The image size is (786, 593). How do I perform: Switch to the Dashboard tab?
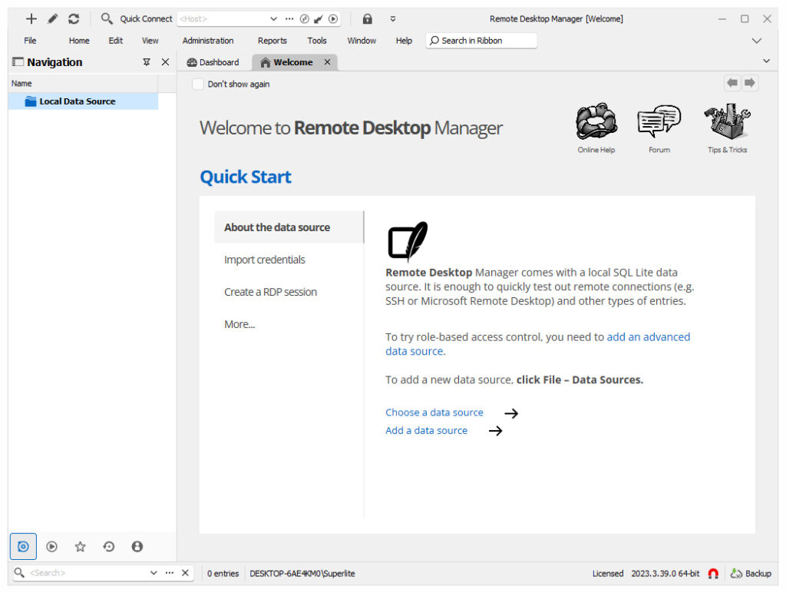213,62
